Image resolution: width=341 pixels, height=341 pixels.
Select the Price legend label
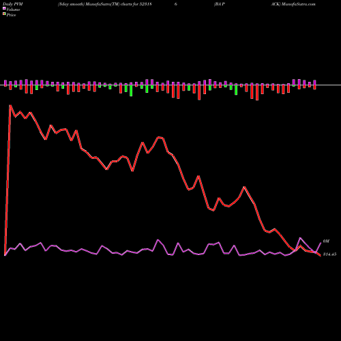[x=11, y=15]
